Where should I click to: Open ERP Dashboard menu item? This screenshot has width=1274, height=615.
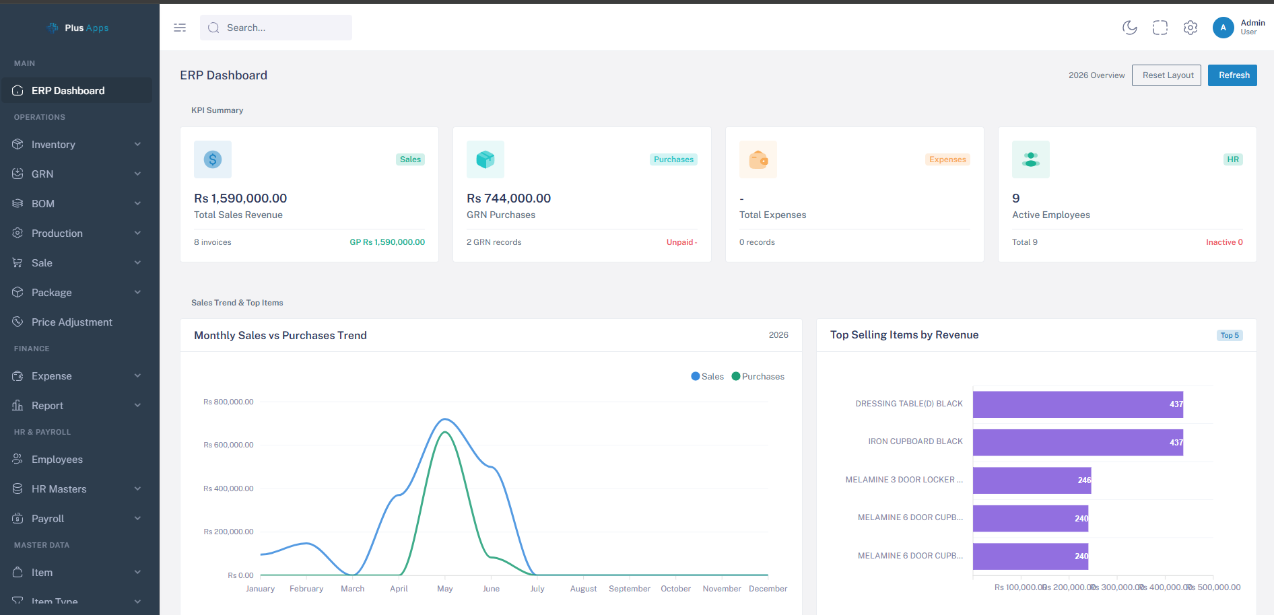point(77,90)
